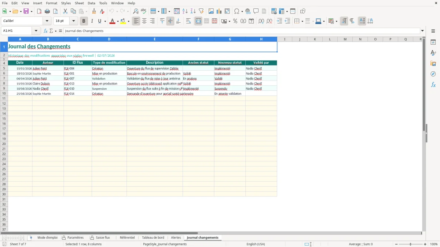Activate the Clone Formatting paintbrush

(94, 11)
